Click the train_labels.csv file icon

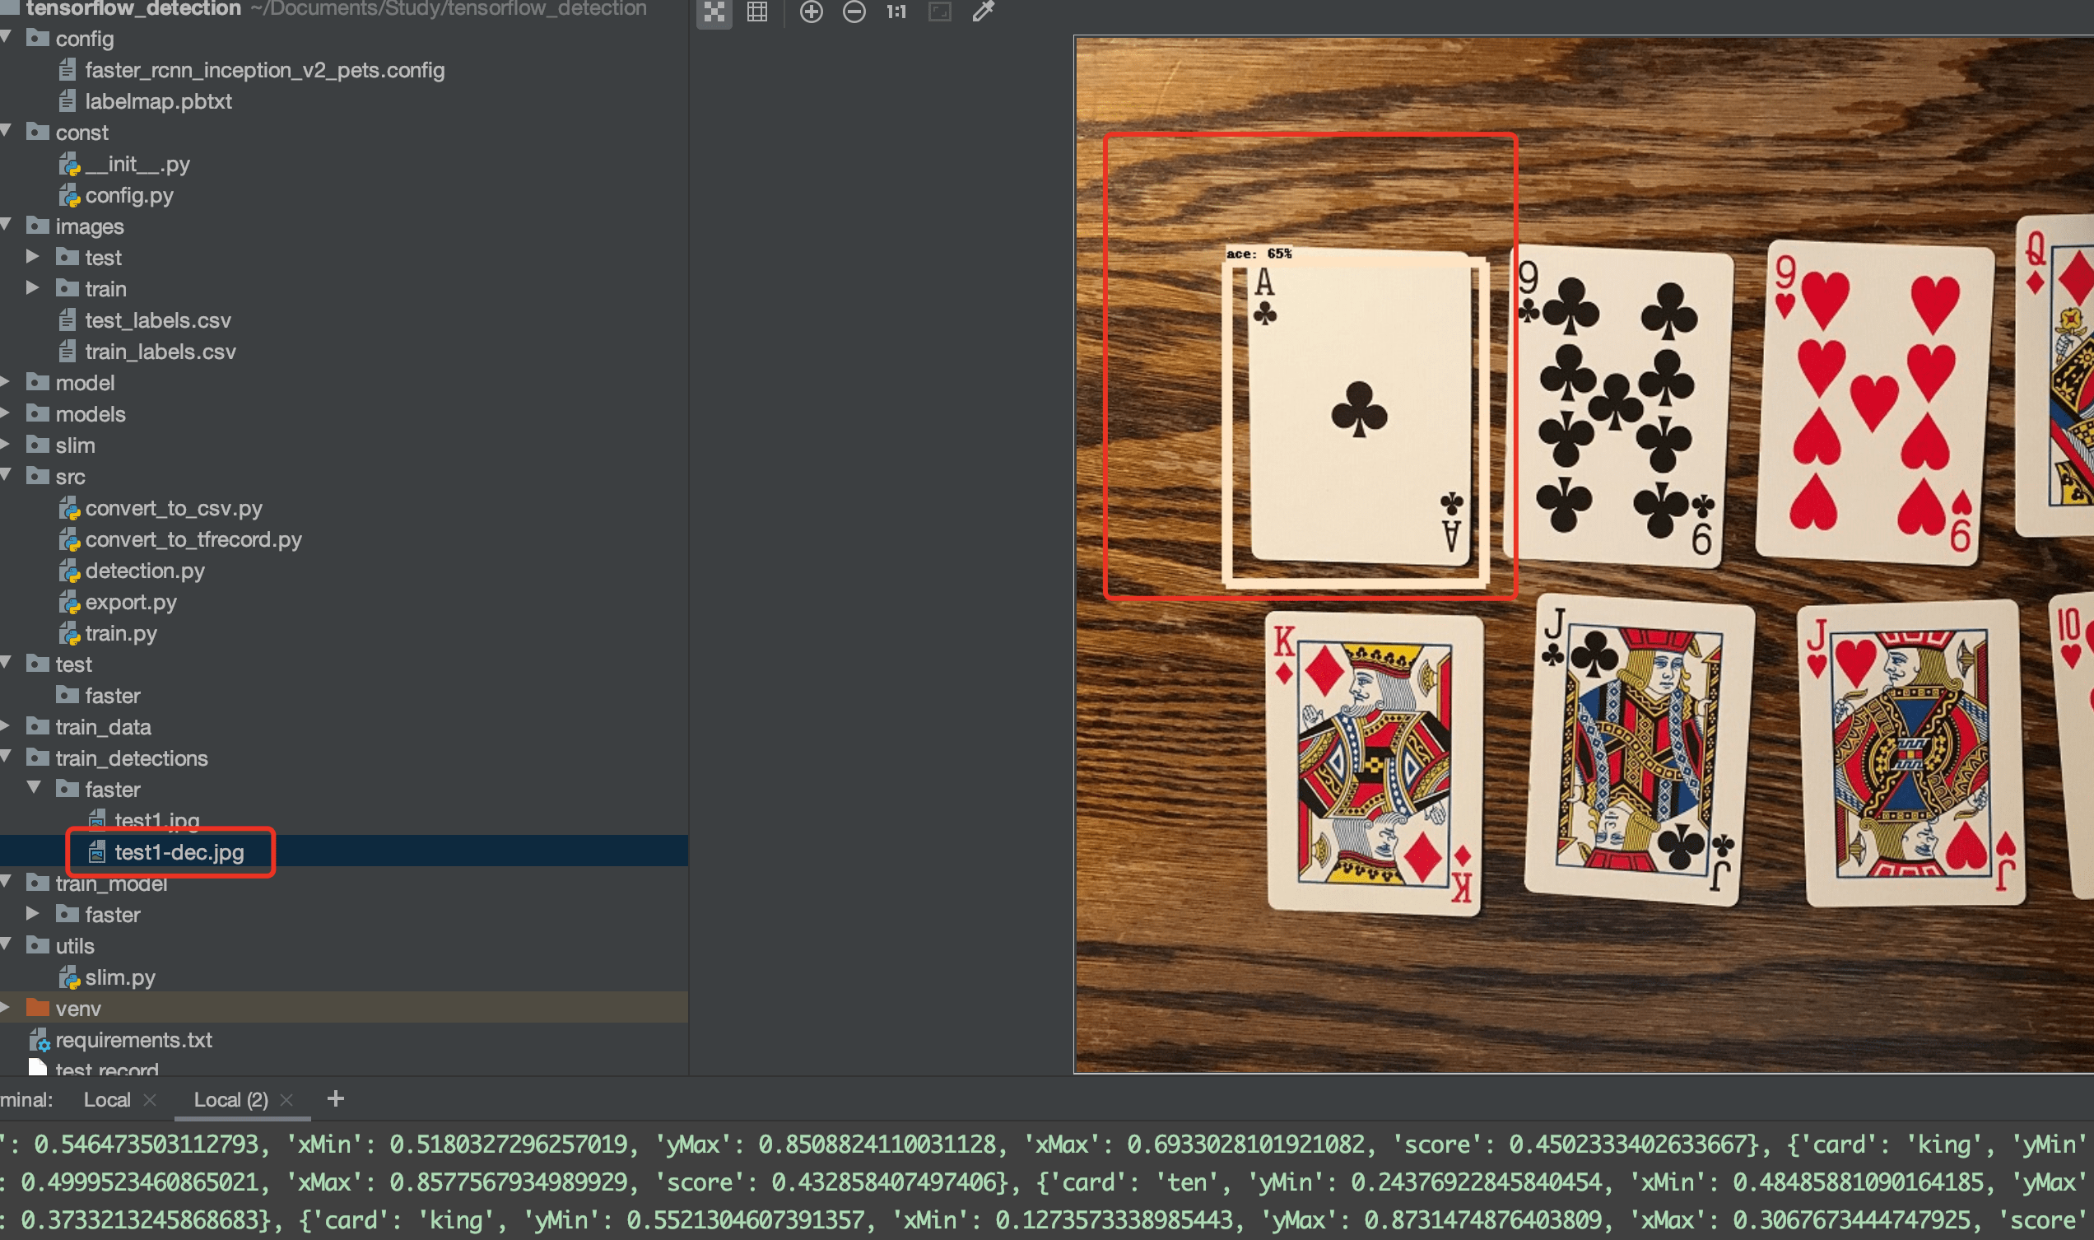(67, 352)
